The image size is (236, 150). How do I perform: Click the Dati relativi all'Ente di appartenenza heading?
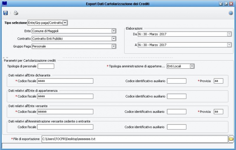33,91
